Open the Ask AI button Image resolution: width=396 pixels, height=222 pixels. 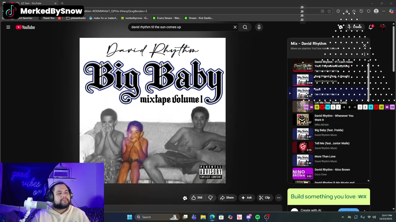(246, 198)
